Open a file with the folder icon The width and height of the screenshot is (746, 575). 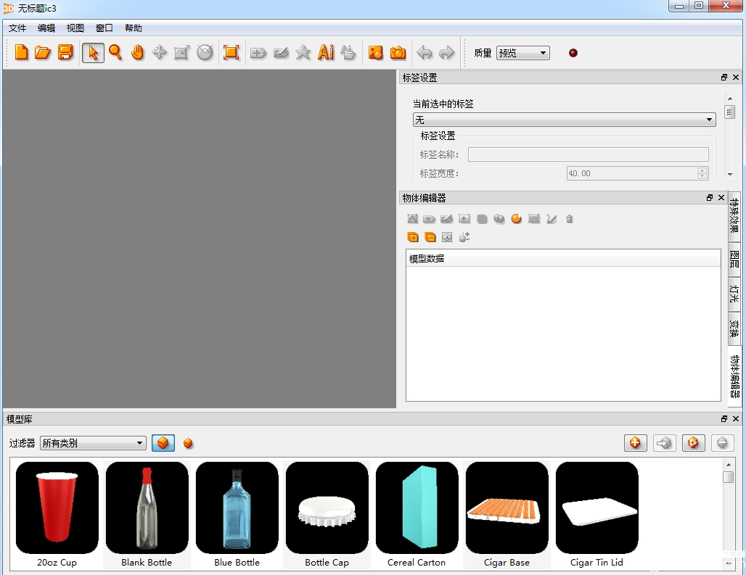43,53
